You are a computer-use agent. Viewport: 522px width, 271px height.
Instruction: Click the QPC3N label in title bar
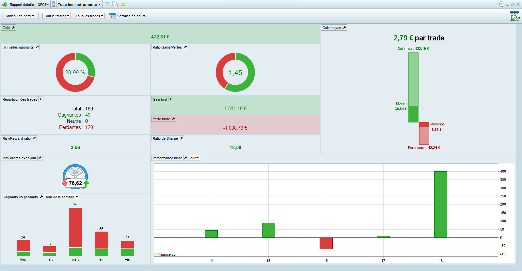tap(43, 5)
